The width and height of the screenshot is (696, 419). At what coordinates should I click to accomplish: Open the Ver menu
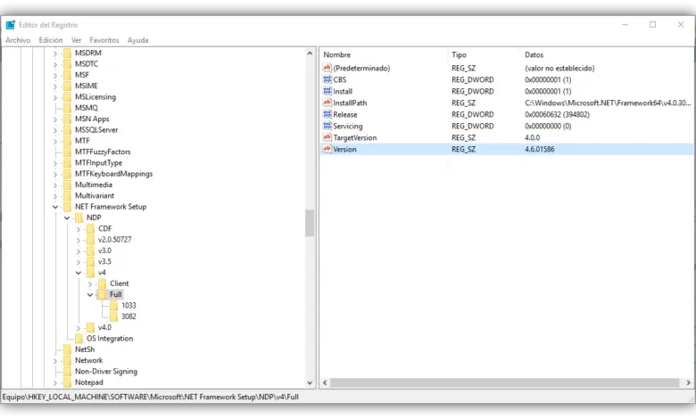pyautogui.click(x=77, y=40)
